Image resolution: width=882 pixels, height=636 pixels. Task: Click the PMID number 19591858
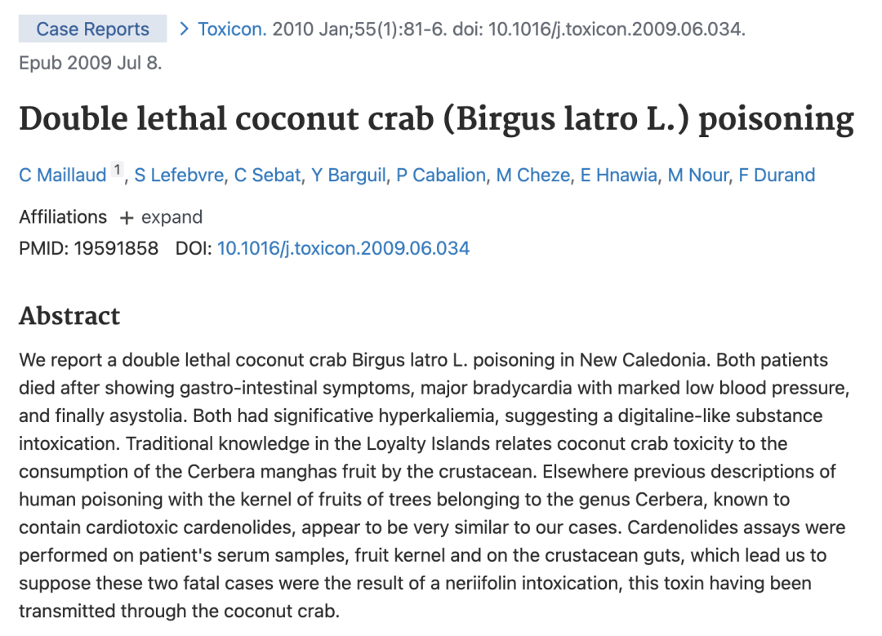116,248
